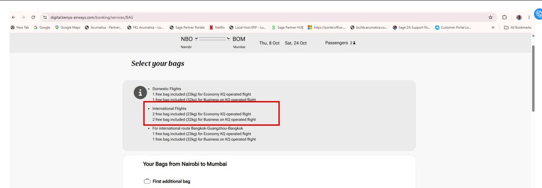This screenshot has width=542, height=188.
Task: Click the Sat, 24 Oct return date
Action: 295,43
